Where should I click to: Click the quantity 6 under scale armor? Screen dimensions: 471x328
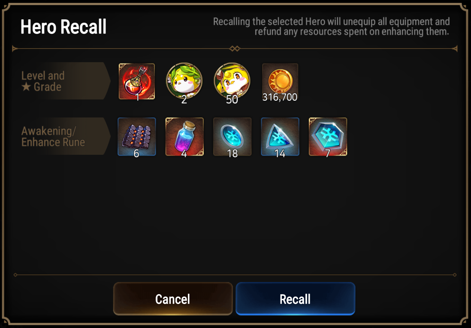click(136, 153)
